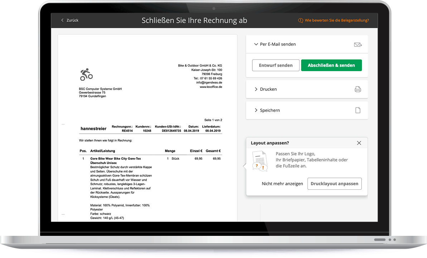Click the printer icon beside Drucken
The height and width of the screenshot is (258, 427).
click(358, 89)
